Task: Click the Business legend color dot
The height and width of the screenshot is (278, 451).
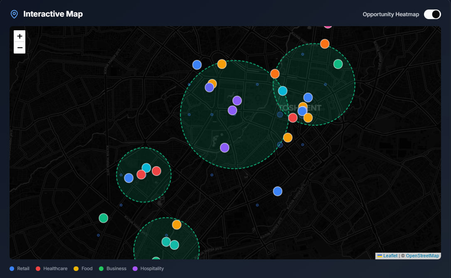Action: 101,268
